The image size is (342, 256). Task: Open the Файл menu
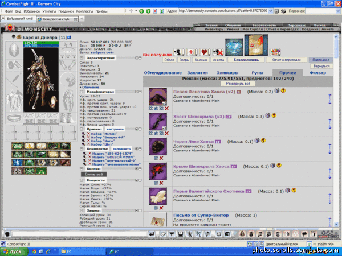[9, 11]
